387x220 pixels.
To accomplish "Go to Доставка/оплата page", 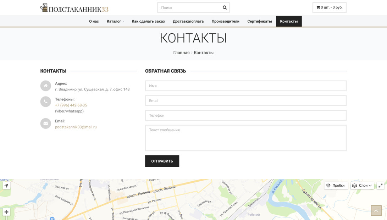I will (188, 21).
